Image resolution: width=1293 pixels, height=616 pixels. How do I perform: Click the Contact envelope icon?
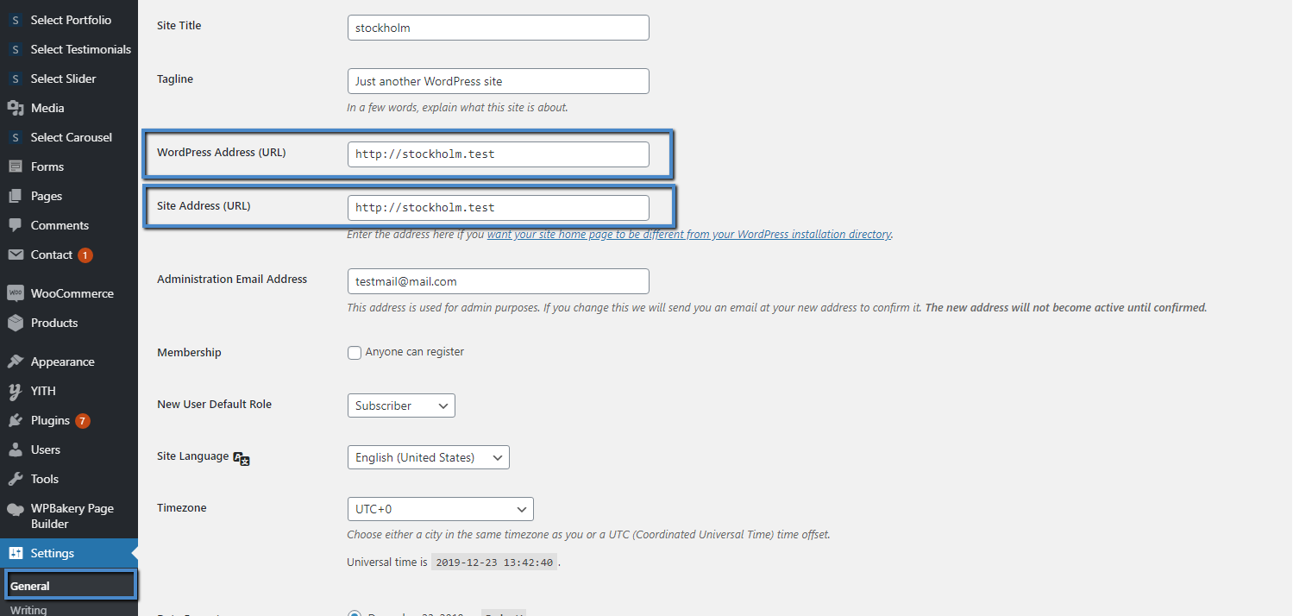(15, 255)
